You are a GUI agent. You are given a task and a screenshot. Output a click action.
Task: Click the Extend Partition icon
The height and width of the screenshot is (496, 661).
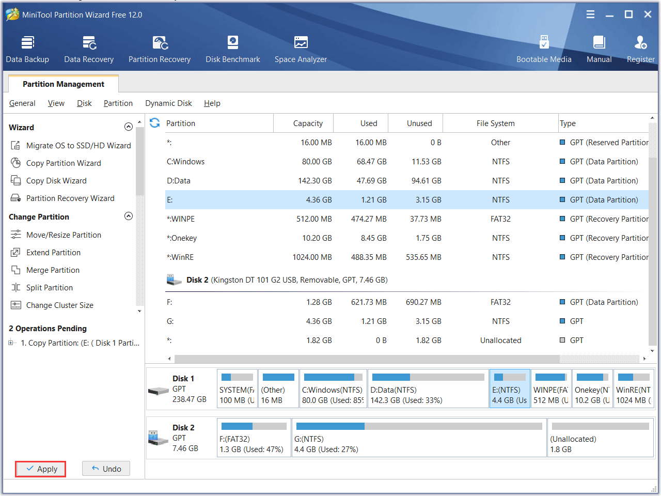(x=15, y=253)
